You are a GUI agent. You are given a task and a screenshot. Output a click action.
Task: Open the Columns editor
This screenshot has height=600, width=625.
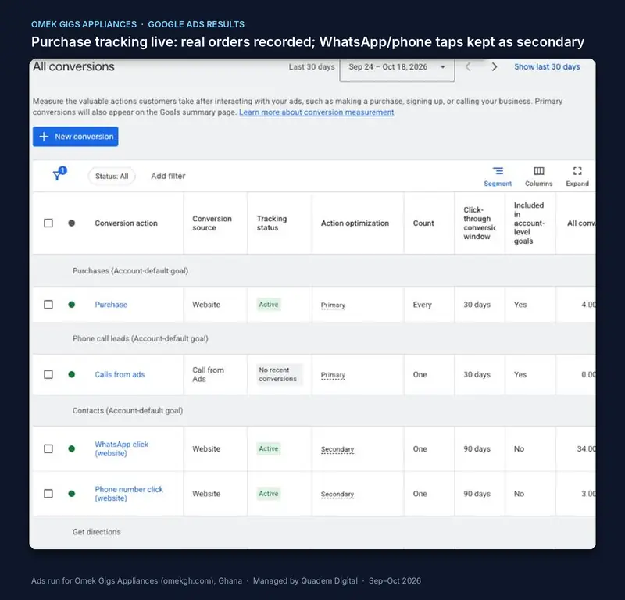click(x=538, y=177)
